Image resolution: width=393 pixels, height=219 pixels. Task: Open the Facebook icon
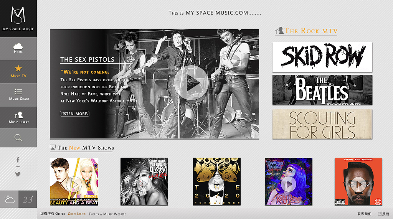(x=18, y=160)
